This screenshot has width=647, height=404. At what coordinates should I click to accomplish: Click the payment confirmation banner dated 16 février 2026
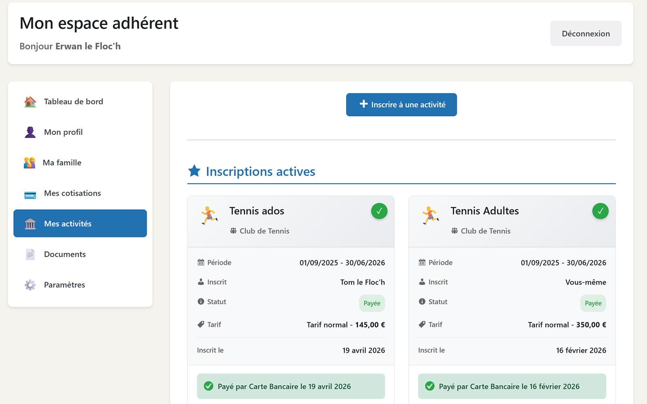pyautogui.click(x=512, y=386)
